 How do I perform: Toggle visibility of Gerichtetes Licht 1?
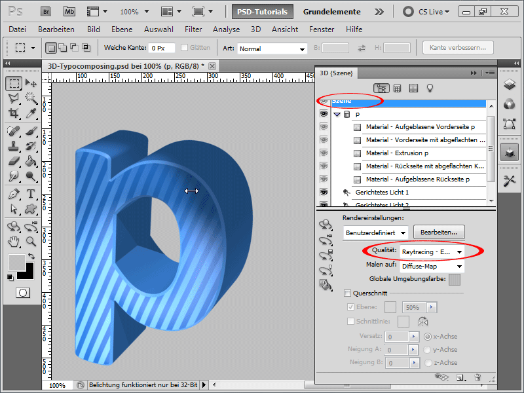coord(324,192)
